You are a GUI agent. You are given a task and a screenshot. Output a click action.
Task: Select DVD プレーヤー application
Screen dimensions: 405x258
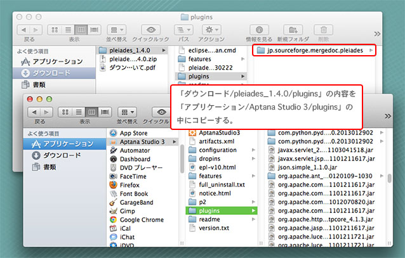click(143, 168)
